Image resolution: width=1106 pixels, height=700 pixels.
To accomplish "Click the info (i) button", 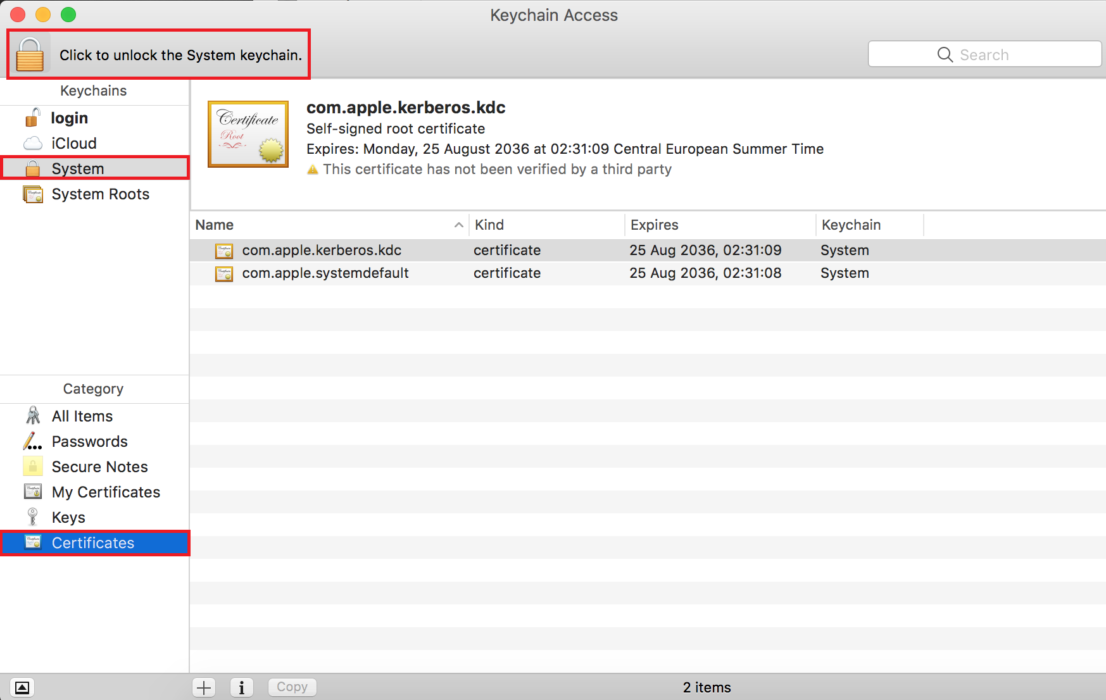I will pos(241,687).
